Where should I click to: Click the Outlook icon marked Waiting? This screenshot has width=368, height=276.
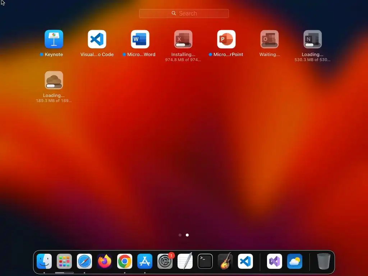[x=270, y=39]
